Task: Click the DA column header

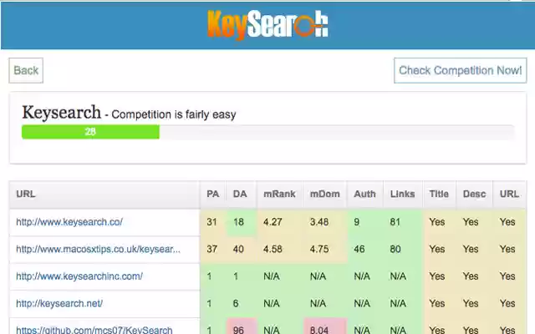Action: (x=240, y=195)
